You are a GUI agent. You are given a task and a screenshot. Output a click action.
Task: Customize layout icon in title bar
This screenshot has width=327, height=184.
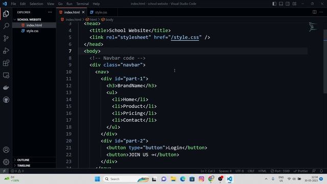[294, 4]
